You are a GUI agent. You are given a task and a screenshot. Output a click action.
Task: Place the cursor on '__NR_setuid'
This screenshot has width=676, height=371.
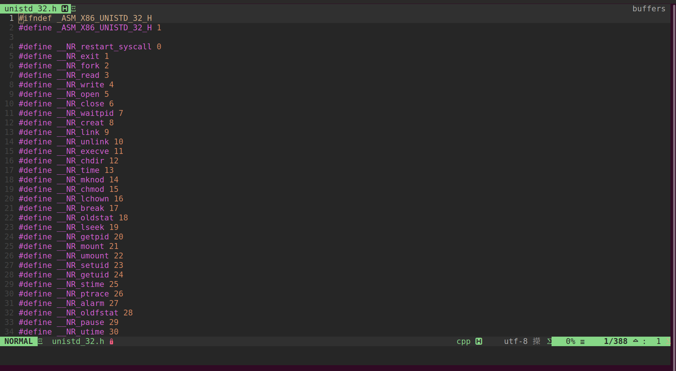83,265
